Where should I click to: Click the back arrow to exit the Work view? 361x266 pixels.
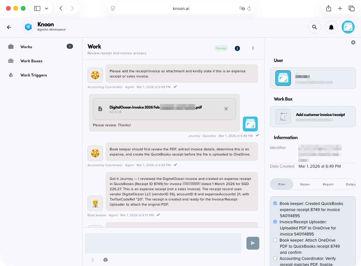[x=9, y=27]
